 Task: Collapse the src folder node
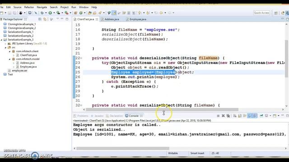pos(6,47)
